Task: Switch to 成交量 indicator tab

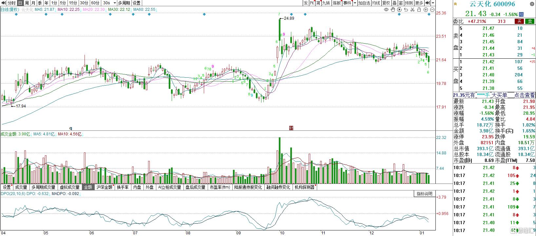Action: point(21,187)
